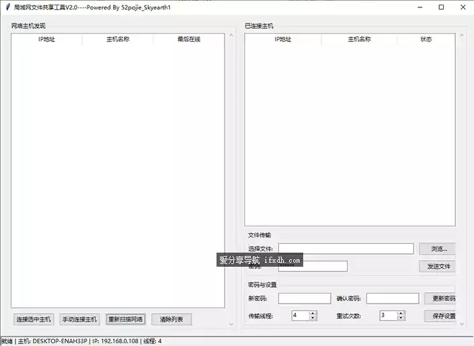Decrease the 传输线程 spinner value
Image resolution: width=474 pixels, height=346 pixels.
[312, 317]
